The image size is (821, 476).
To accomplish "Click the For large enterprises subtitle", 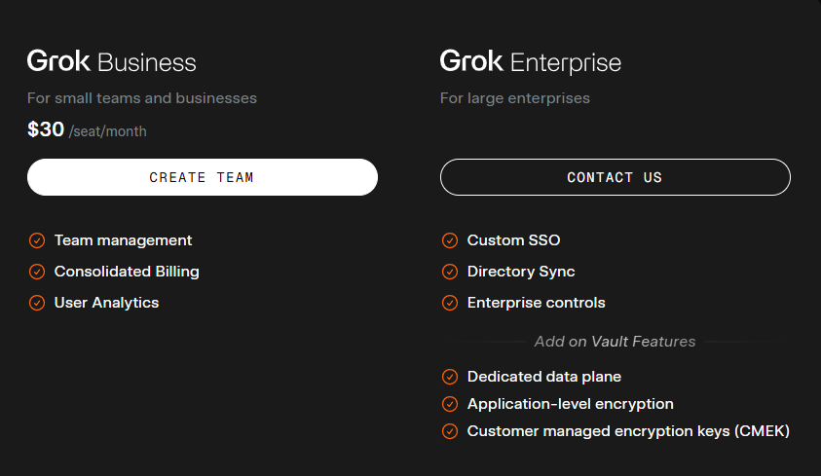I will (x=514, y=98).
